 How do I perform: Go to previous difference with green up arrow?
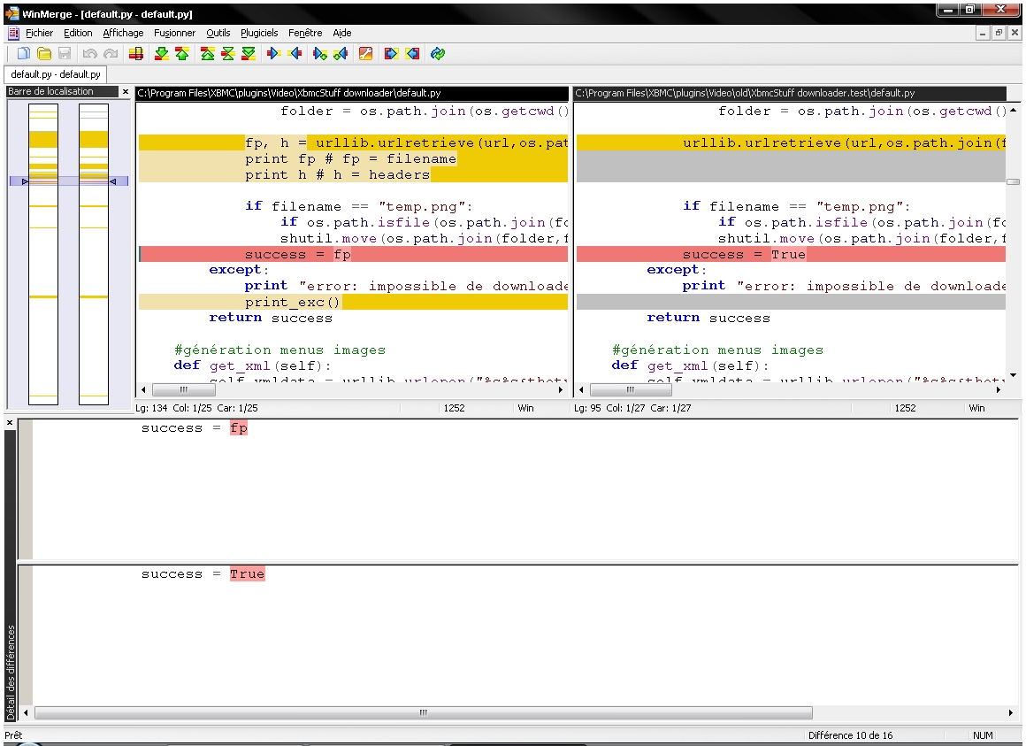click(182, 54)
